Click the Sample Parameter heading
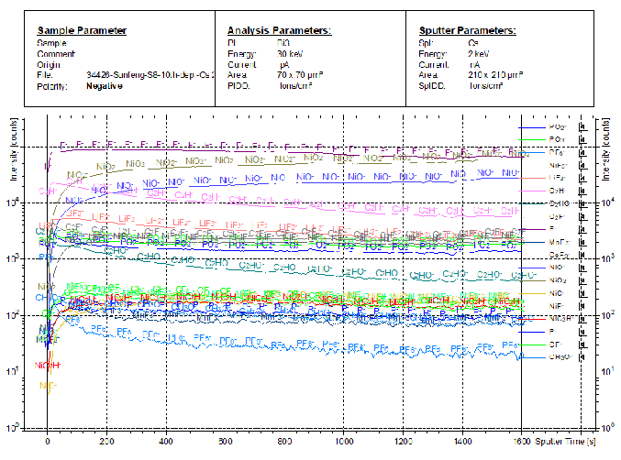The image size is (621, 460). (x=82, y=30)
